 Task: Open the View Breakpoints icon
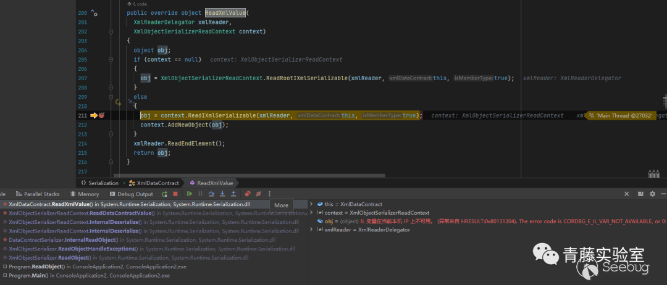[x=248, y=194]
